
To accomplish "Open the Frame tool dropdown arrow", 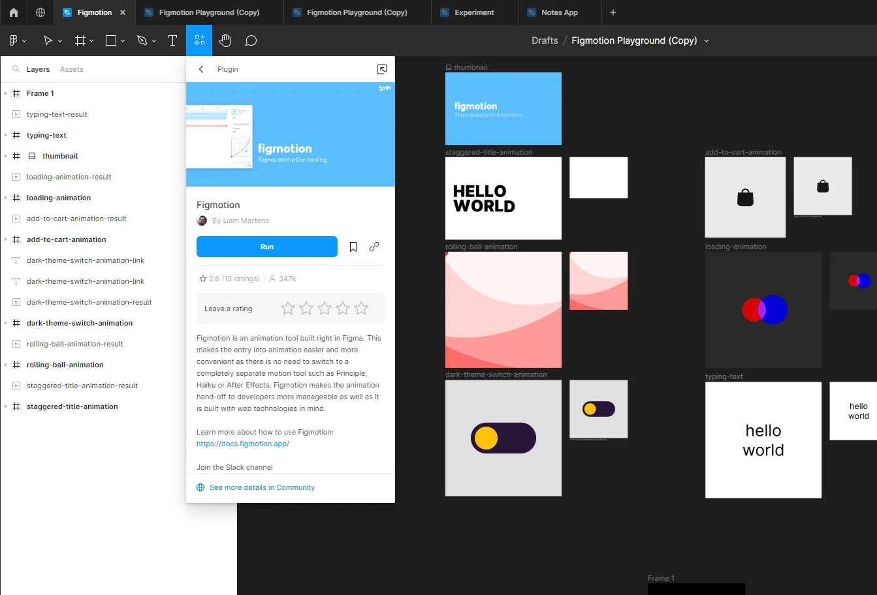I will pyautogui.click(x=91, y=41).
